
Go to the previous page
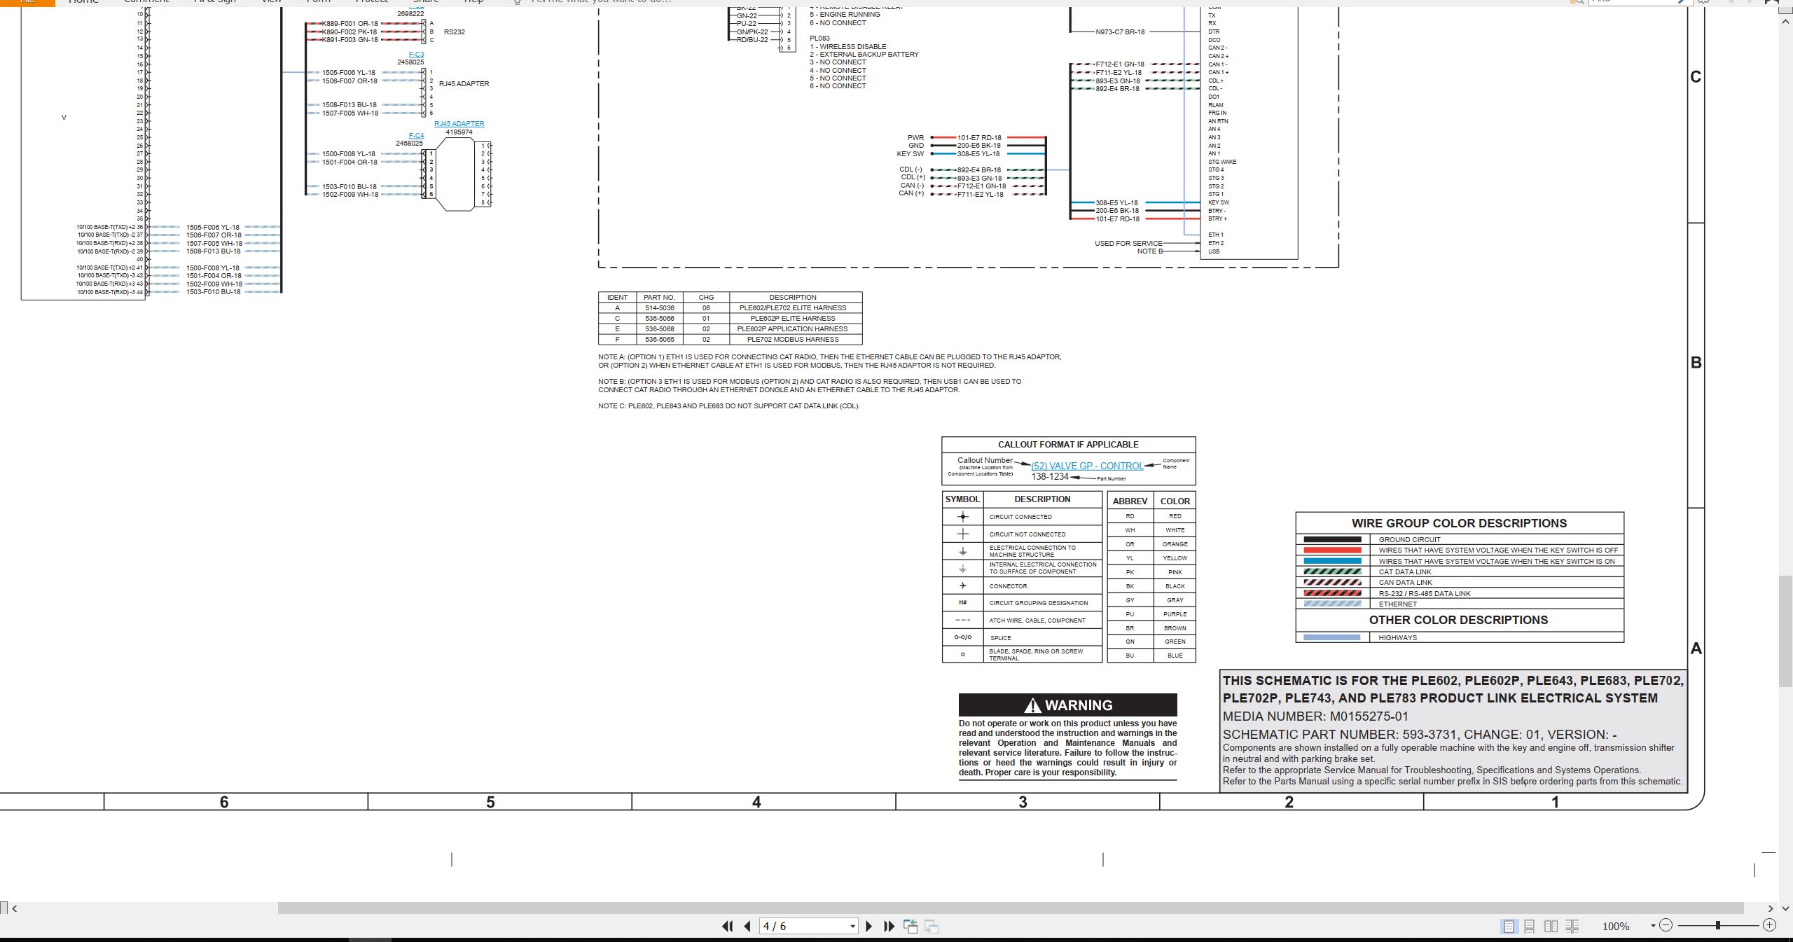747,926
